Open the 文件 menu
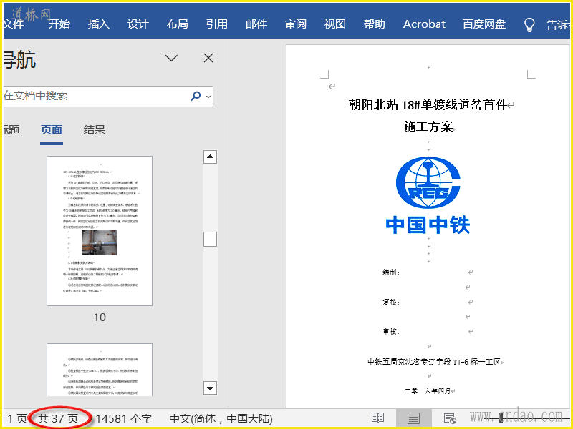The image size is (573, 429). 14,24
